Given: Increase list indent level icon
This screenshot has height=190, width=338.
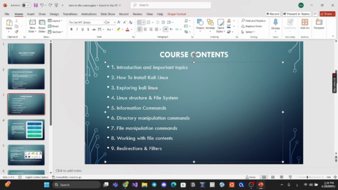Looking at the screenshot, I should 163,22.
